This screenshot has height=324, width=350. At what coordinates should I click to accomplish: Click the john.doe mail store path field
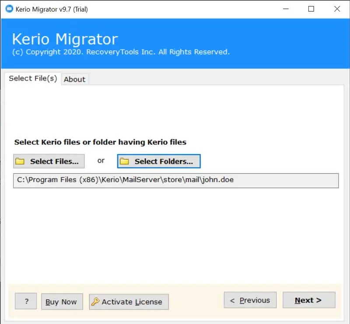point(175,180)
